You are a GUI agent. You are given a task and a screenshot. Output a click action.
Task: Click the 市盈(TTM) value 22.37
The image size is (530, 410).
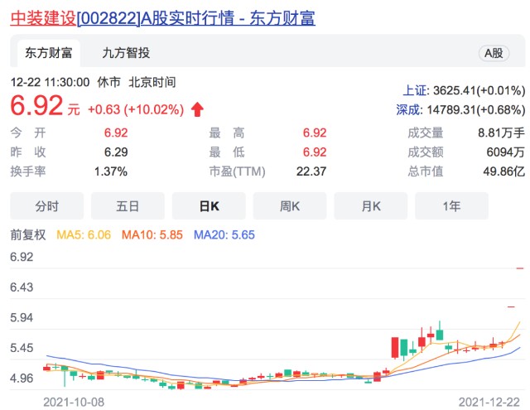pyautogui.click(x=311, y=171)
